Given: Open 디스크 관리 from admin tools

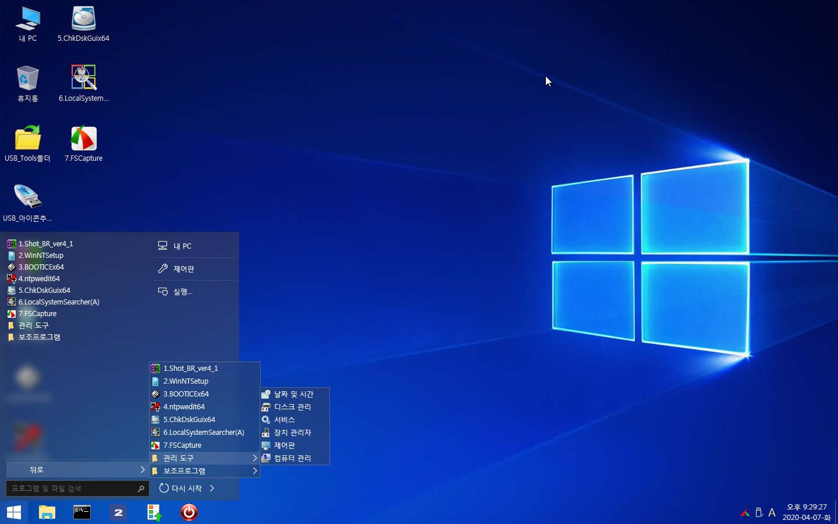Looking at the screenshot, I should [294, 407].
